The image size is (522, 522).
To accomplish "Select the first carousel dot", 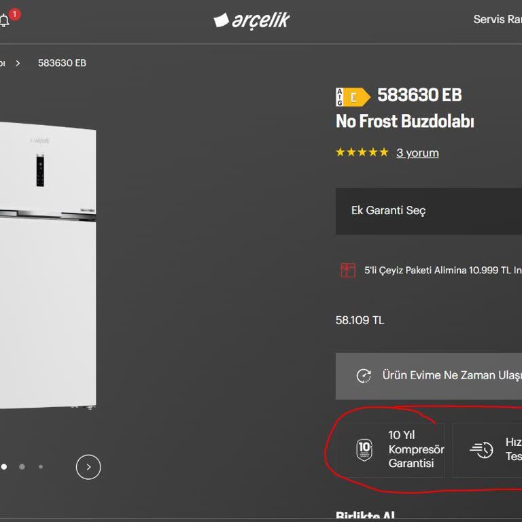I will tap(4, 467).
